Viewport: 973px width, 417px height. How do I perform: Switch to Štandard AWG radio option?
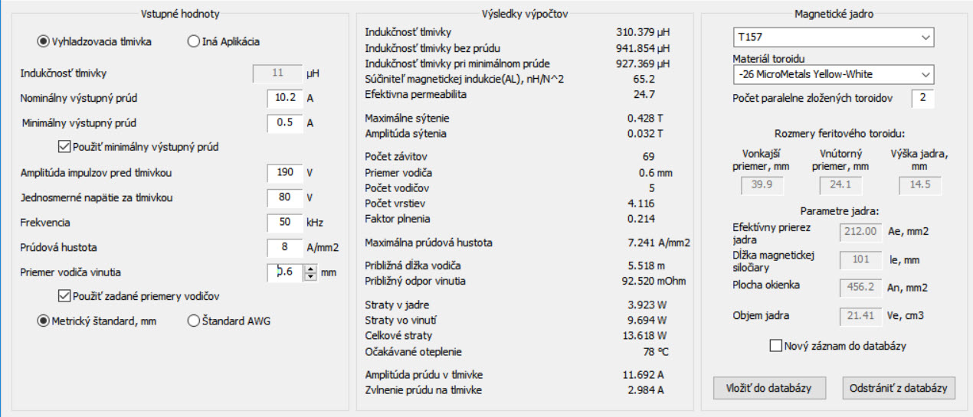[193, 321]
